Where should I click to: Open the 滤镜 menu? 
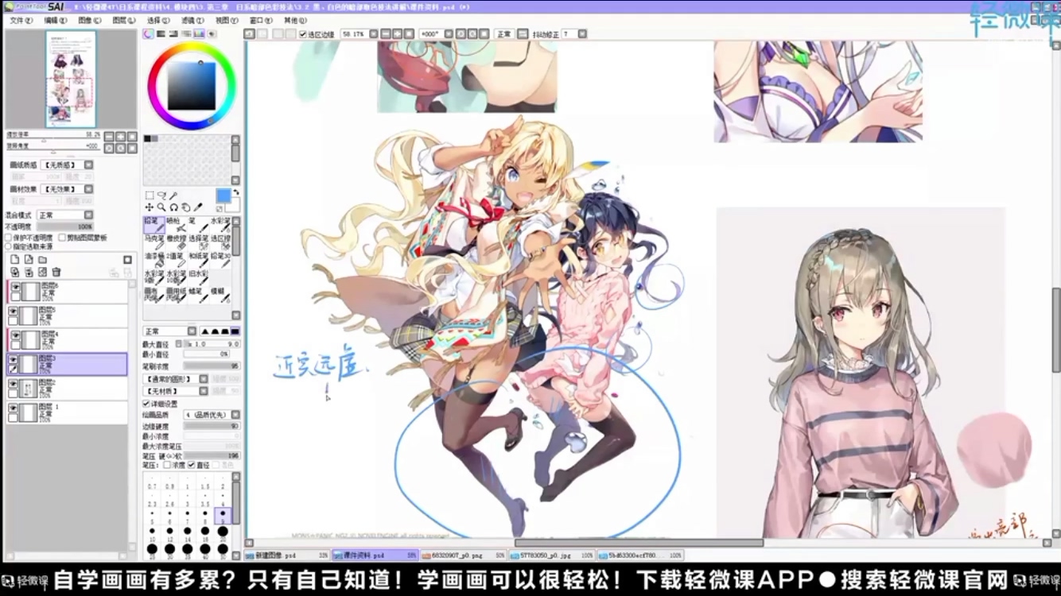tap(192, 20)
